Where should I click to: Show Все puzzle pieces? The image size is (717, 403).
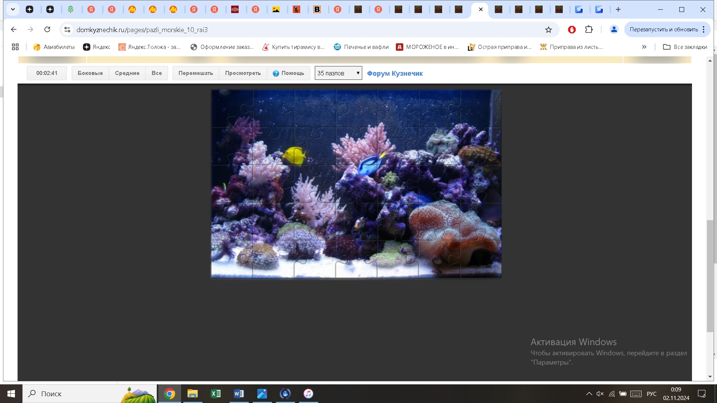pyautogui.click(x=156, y=73)
